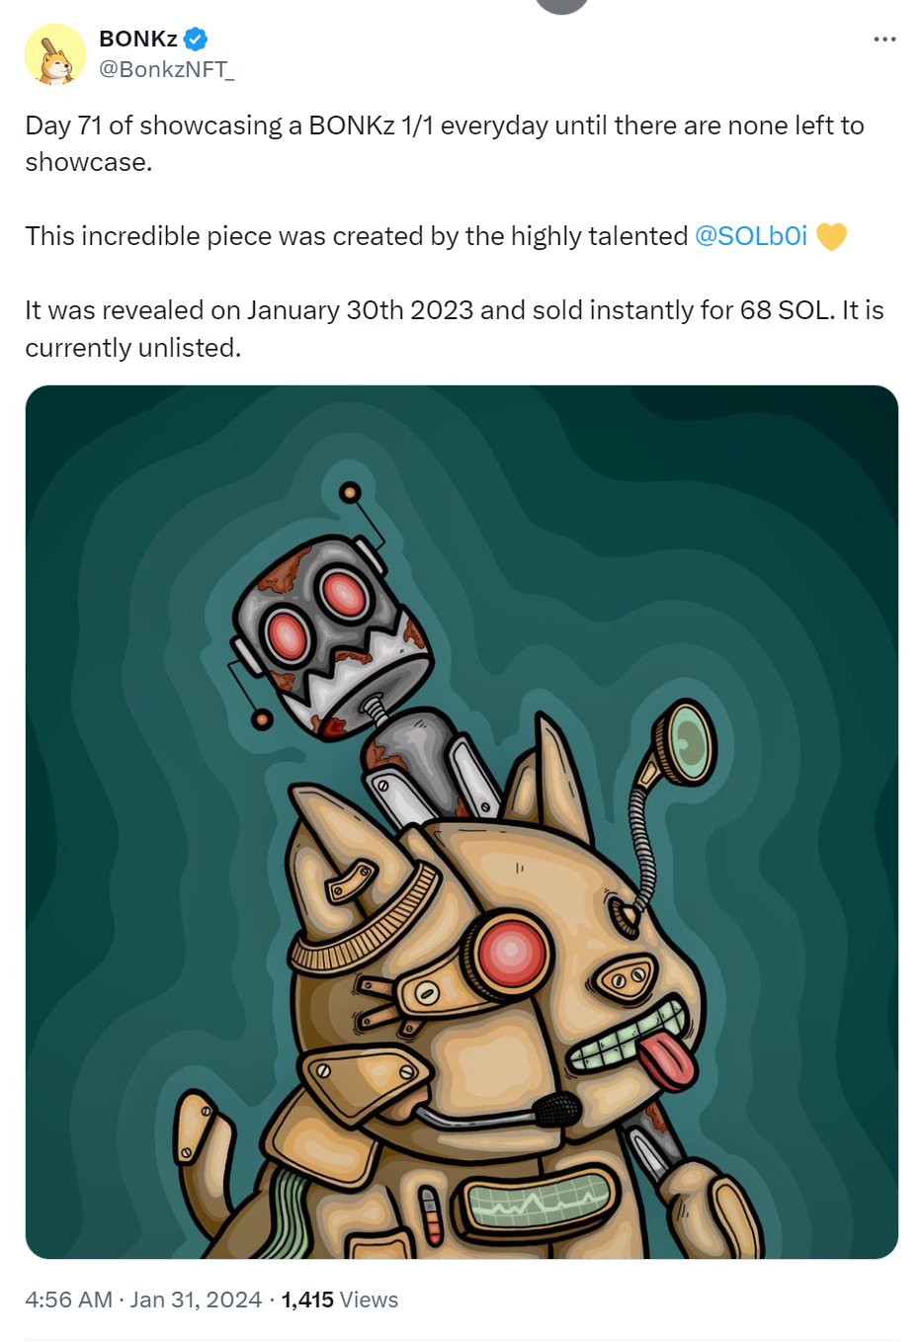Click the 'This incredible piece was created' sentence

click(x=357, y=236)
